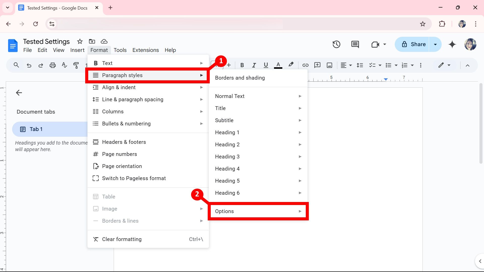
Task: Click the Italic formatting icon
Action: pyautogui.click(x=254, y=65)
